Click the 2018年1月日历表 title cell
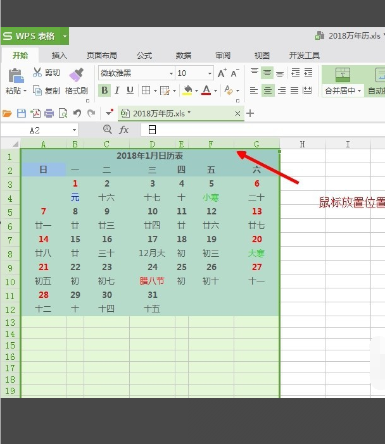Screen dimensions: 385x444 (x=149, y=156)
